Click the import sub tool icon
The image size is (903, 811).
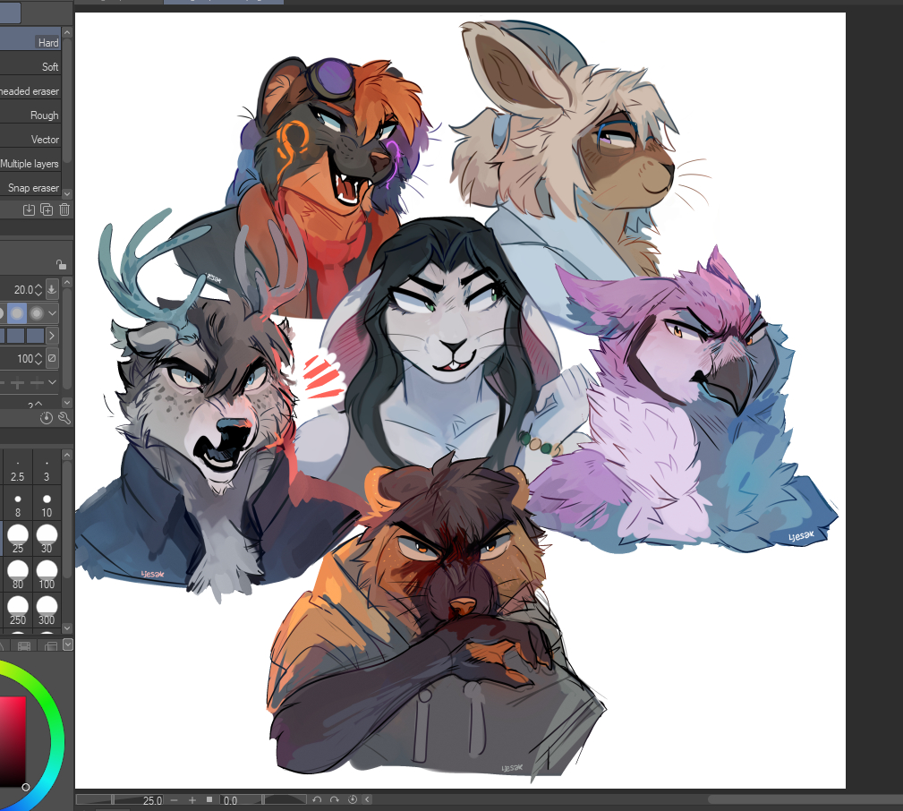[29, 209]
